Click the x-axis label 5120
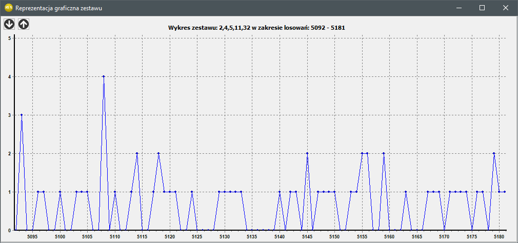Image resolution: width=518 pixels, height=243 pixels. pos(170,237)
